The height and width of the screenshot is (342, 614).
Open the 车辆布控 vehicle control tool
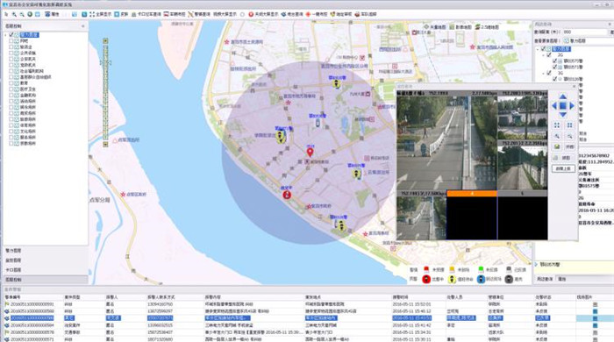coord(175,14)
